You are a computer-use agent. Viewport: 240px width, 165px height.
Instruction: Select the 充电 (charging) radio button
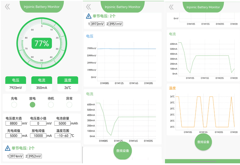tap(14, 105)
